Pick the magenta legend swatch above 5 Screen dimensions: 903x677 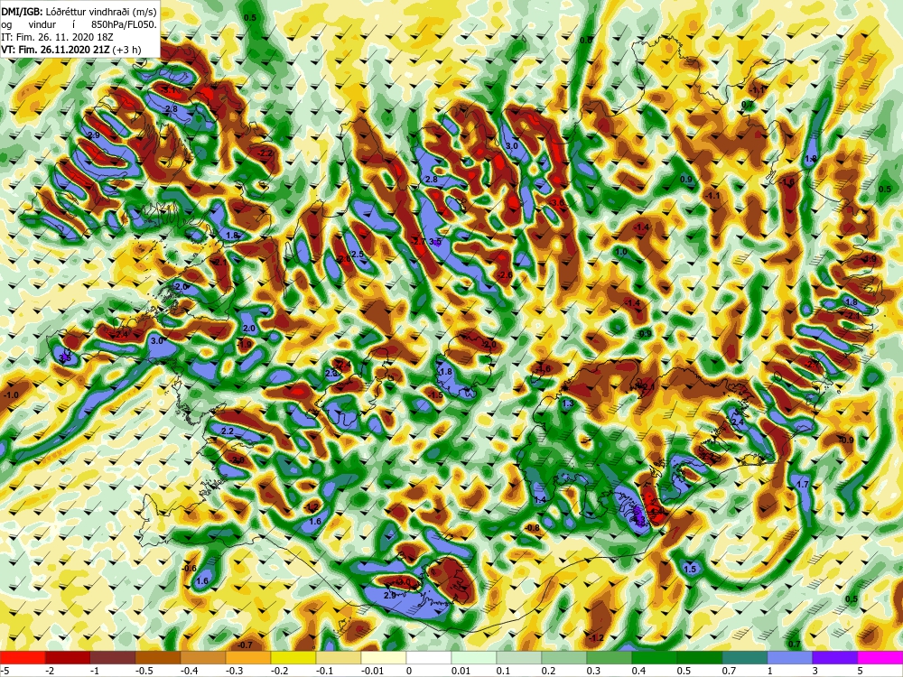tap(880, 657)
